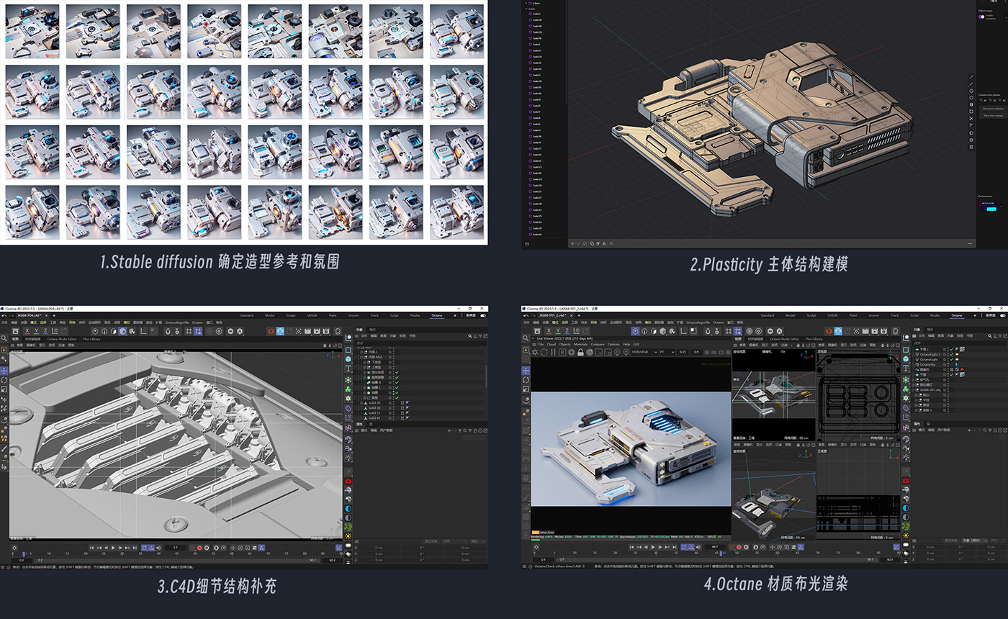Click the red record keyframe button in JK684-P04
The width and height of the screenshot is (1008, 619).
click(198, 548)
